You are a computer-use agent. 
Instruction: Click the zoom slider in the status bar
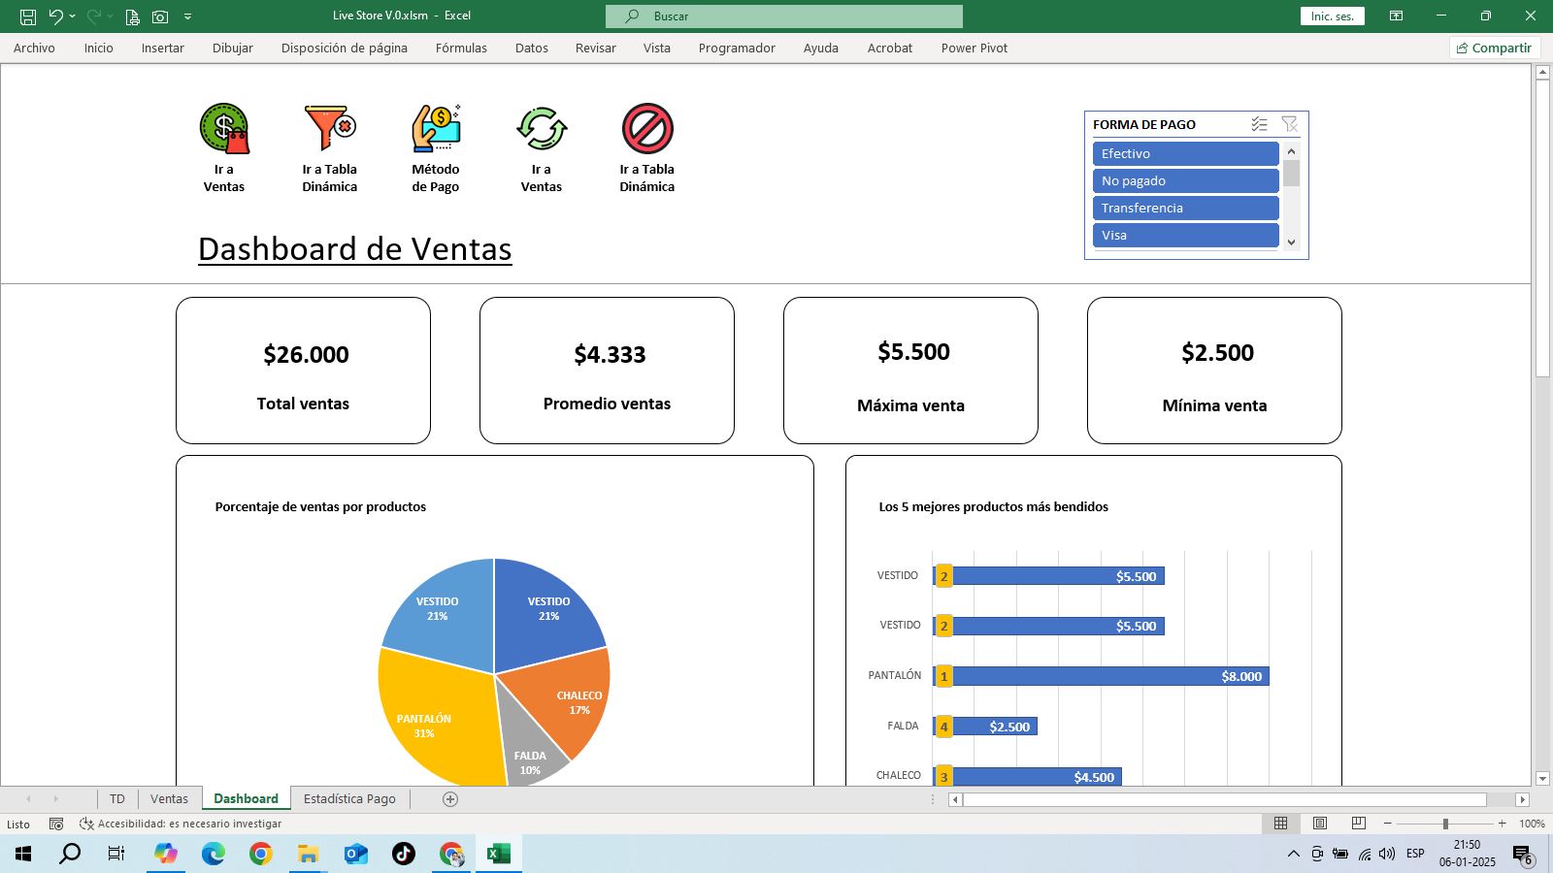[x=1444, y=824]
